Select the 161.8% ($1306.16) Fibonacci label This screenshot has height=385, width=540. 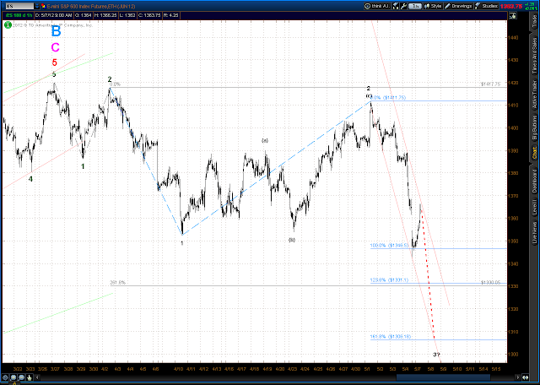coord(391,336)
